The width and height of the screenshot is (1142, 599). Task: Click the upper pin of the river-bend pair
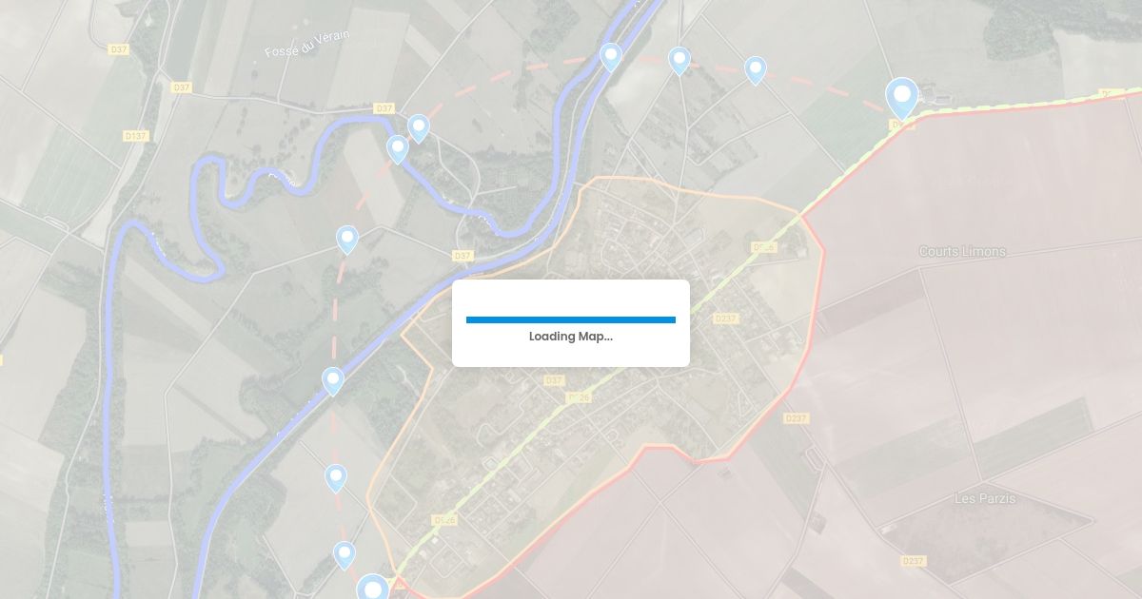419,128
